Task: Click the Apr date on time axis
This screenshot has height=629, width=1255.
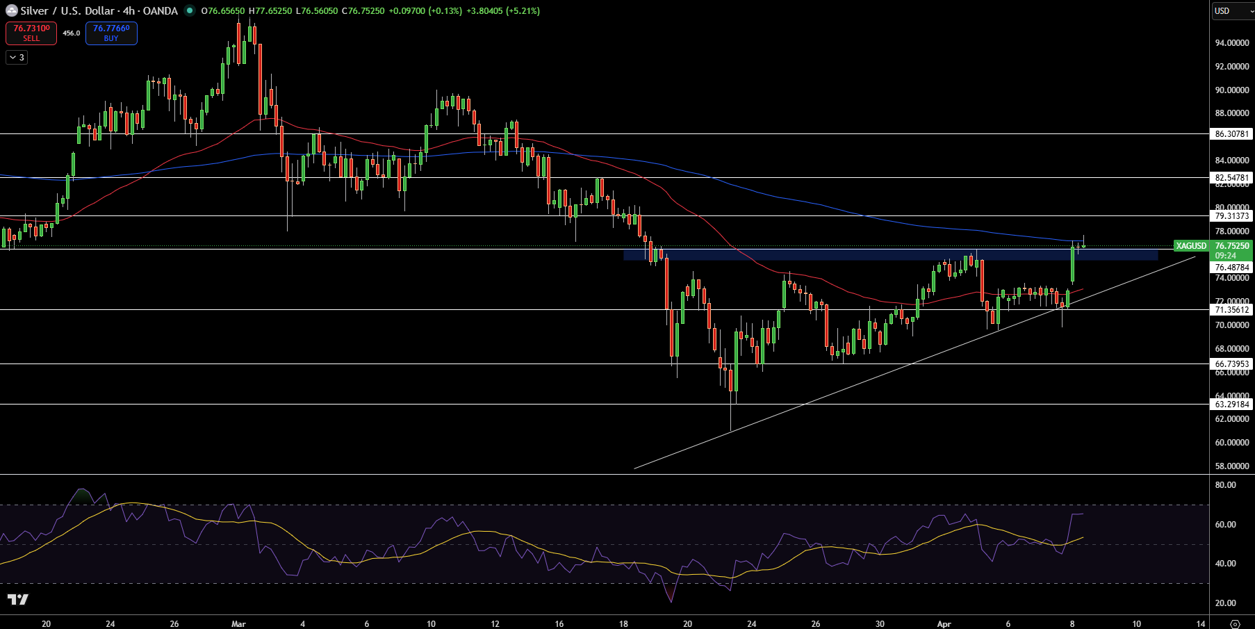Action: [944, 623]
